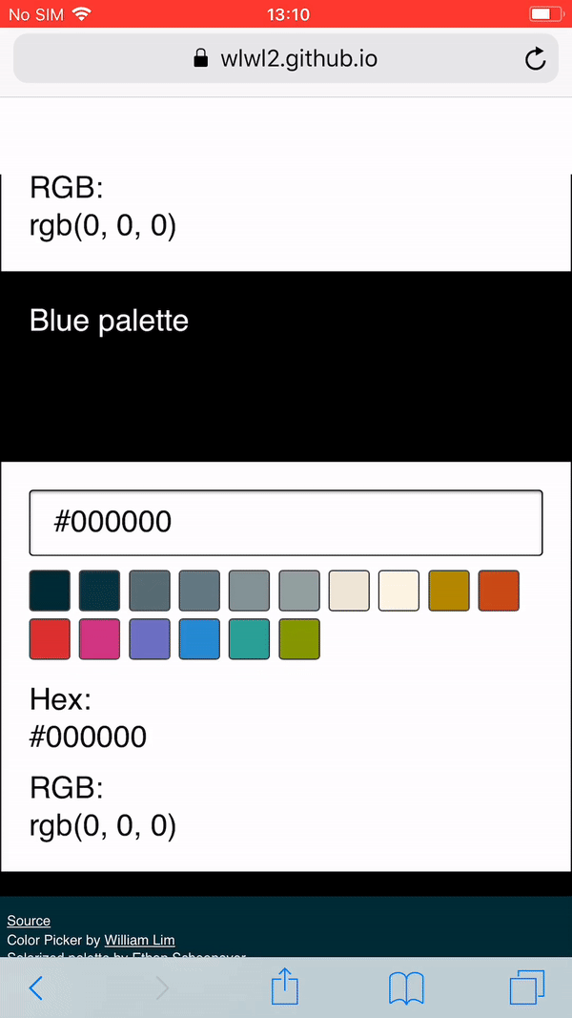This screenshot has height=1018, width=572.
Task: Open the Source link in footer
Action: point(29,921)
